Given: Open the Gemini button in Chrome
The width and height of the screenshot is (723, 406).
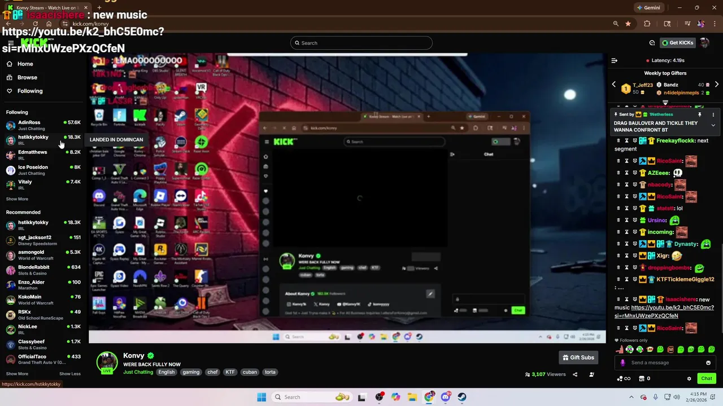Looking at the screenshot, I should tap(648, 8).
